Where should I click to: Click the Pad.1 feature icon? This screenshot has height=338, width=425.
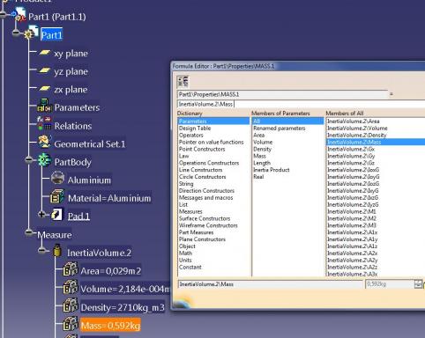pyautogui.click(x=57, y=215)
